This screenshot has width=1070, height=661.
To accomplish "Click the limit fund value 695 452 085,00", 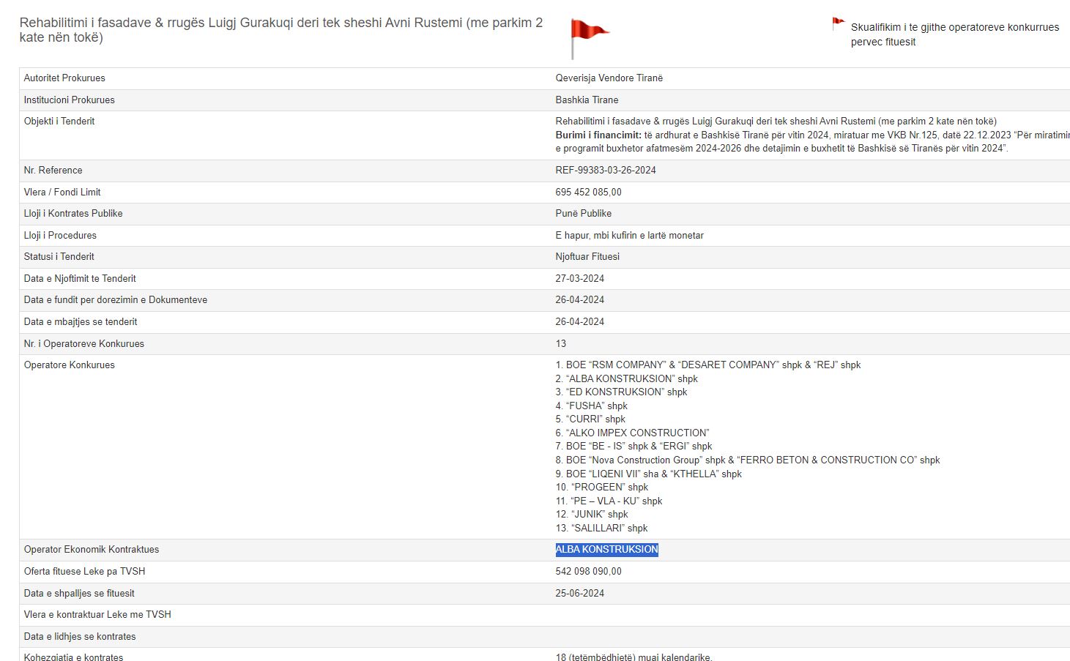I will coord(588,193).
